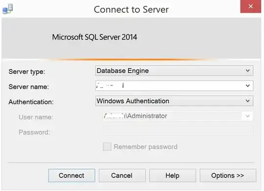This screenshot has width=264, height=191.
Task: Open the Server type dropdown arrow
Action: click(247, 70)
